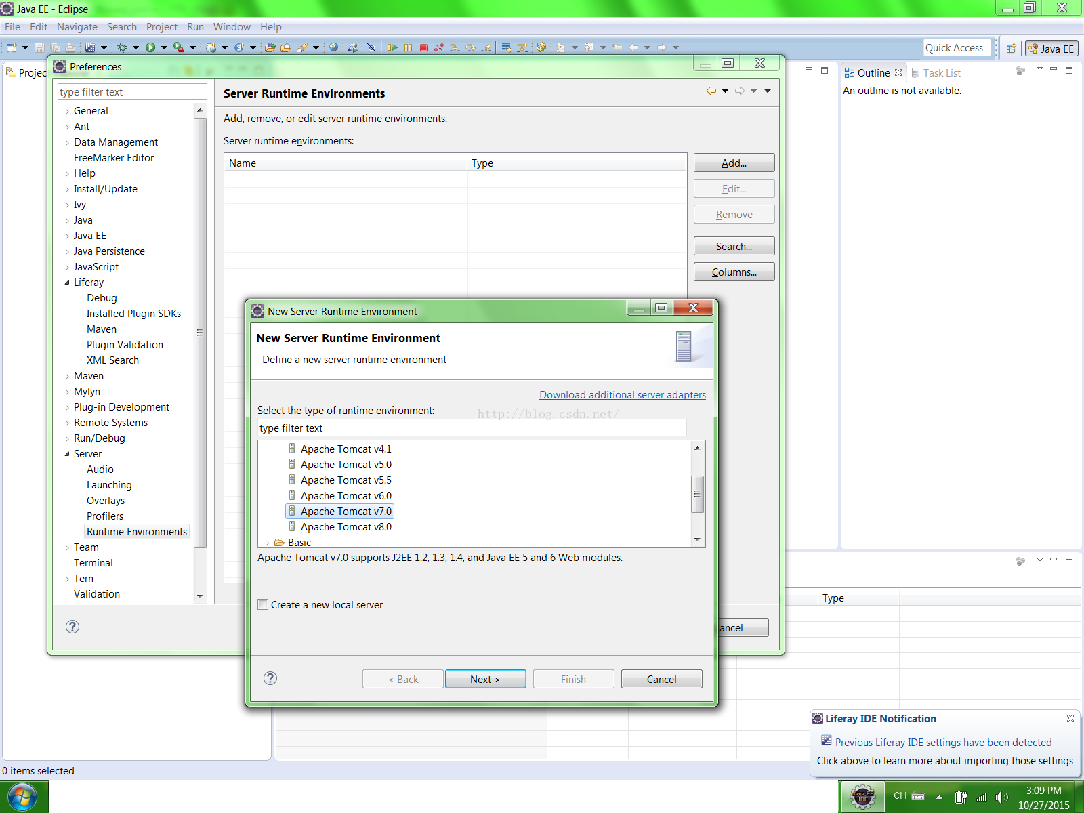Image resolution: width=1084 pixels, height=813 pixels.
Task: Click the web browser globe icon
Action: pyautogui.click(x=333, y=47)
